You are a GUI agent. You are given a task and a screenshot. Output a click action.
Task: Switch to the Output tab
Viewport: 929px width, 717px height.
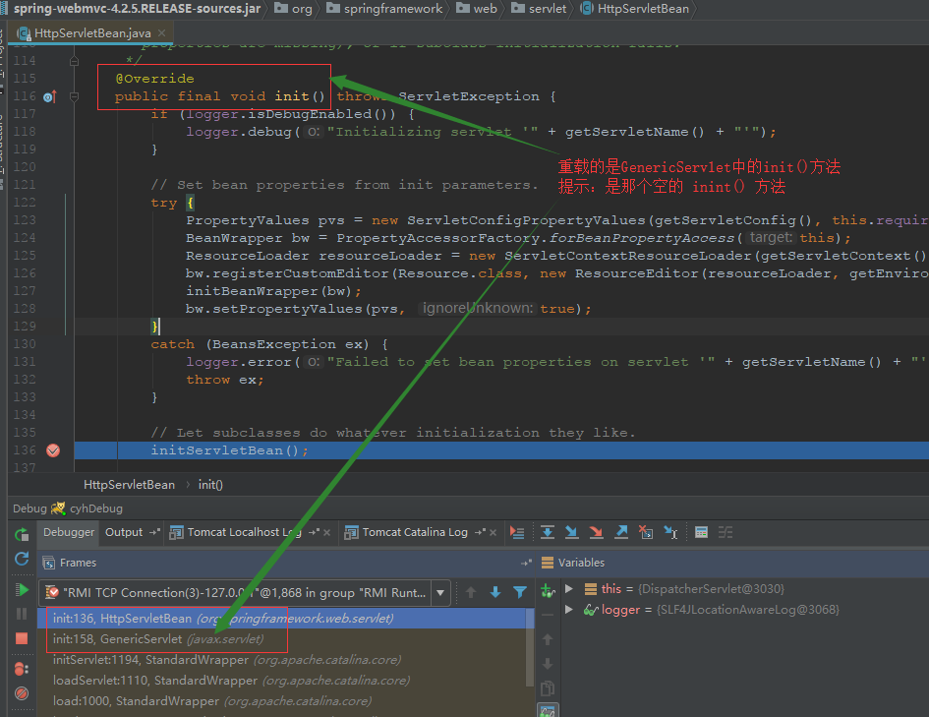(x=124, y=532)
